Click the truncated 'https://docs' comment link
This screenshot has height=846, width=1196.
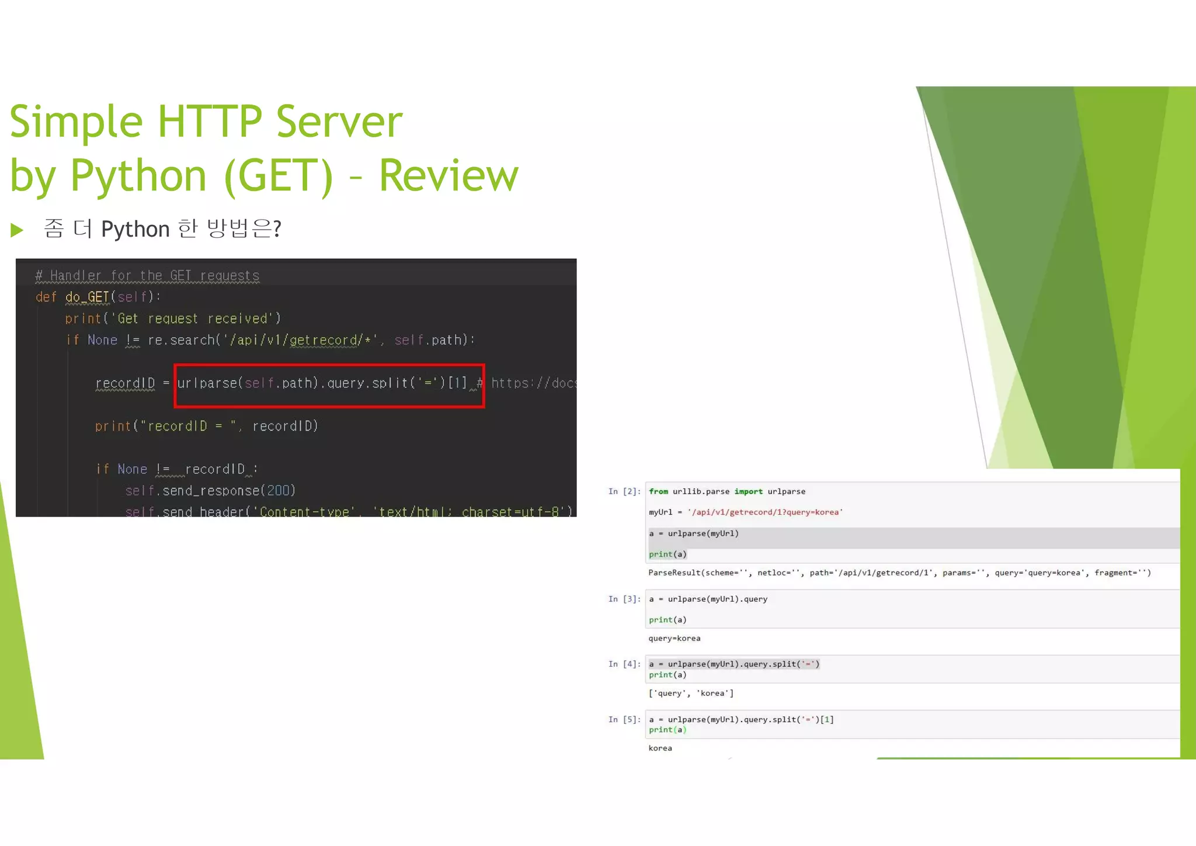pyautogui.click(x=533, y=383)
